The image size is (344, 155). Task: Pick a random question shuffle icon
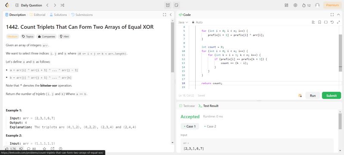[x=62, y=5]
